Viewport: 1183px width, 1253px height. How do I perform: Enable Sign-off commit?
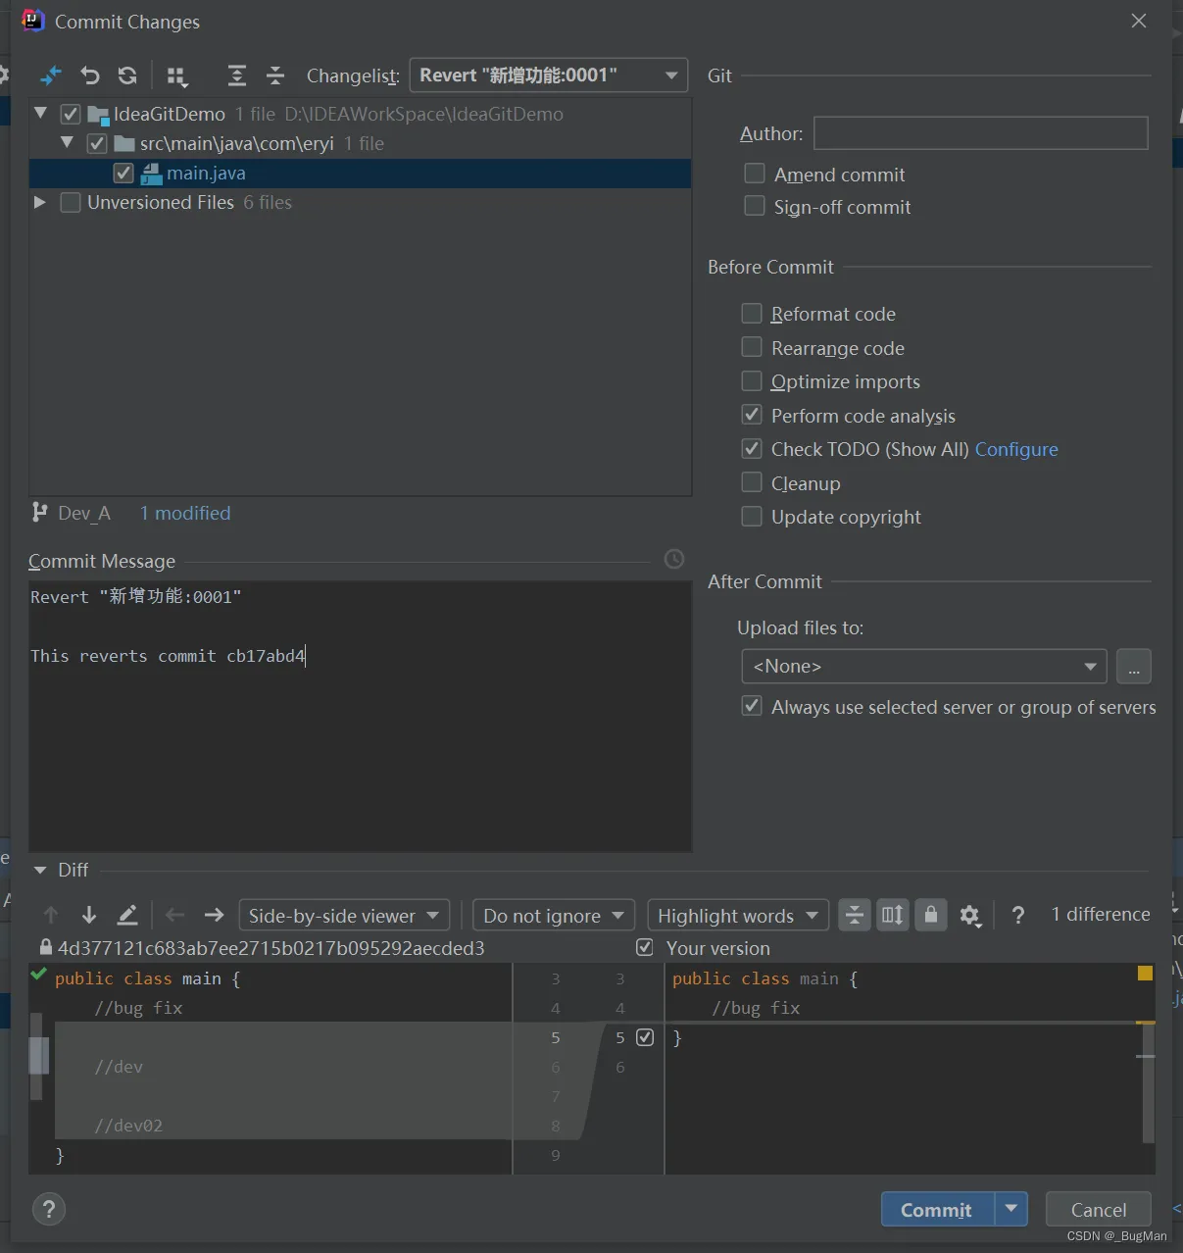(755, 206)
